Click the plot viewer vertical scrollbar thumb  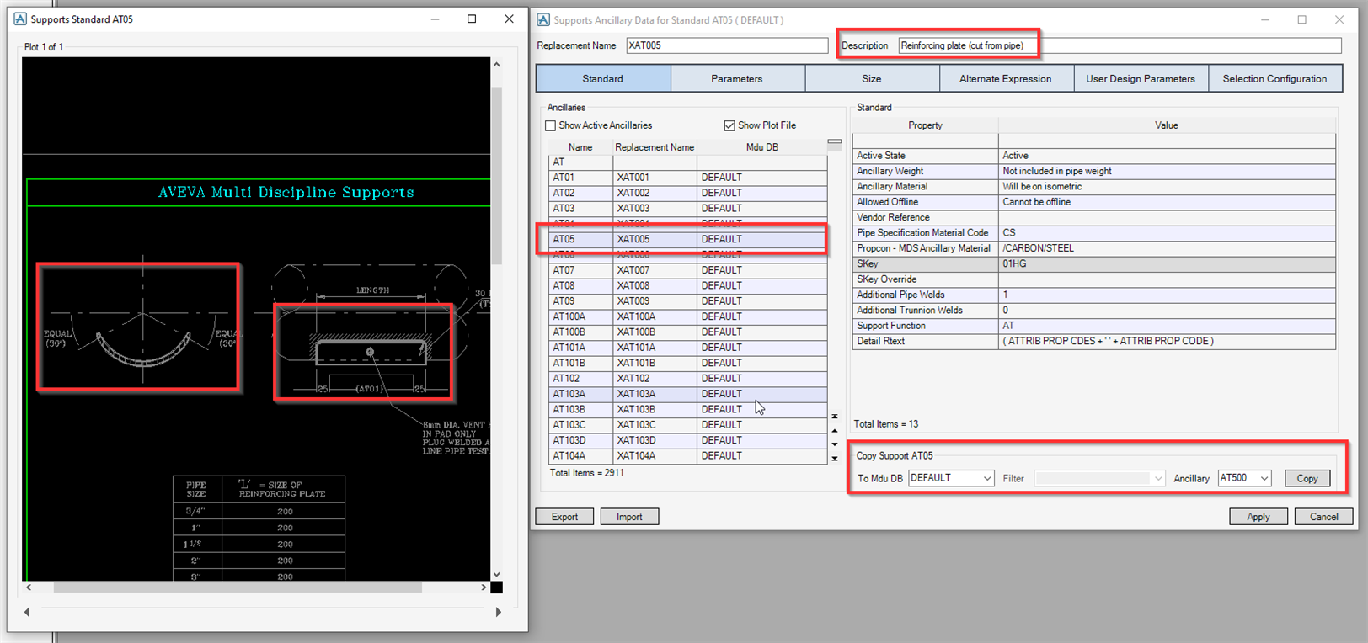496,174
